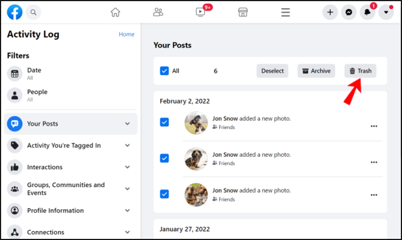Screen dimensions: 402x240
Task: Uncheck the second Jon Snow post checkbox
Action: (x=164, y=158)
